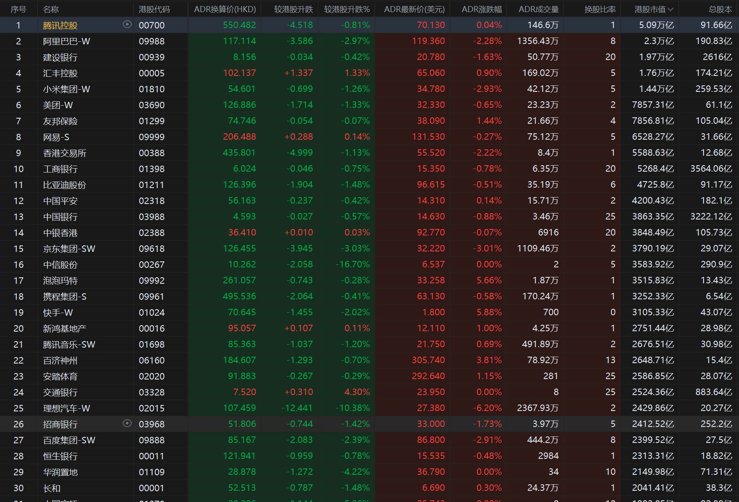
Task: Click the 较港股升跌% column header
Action: 347,9
